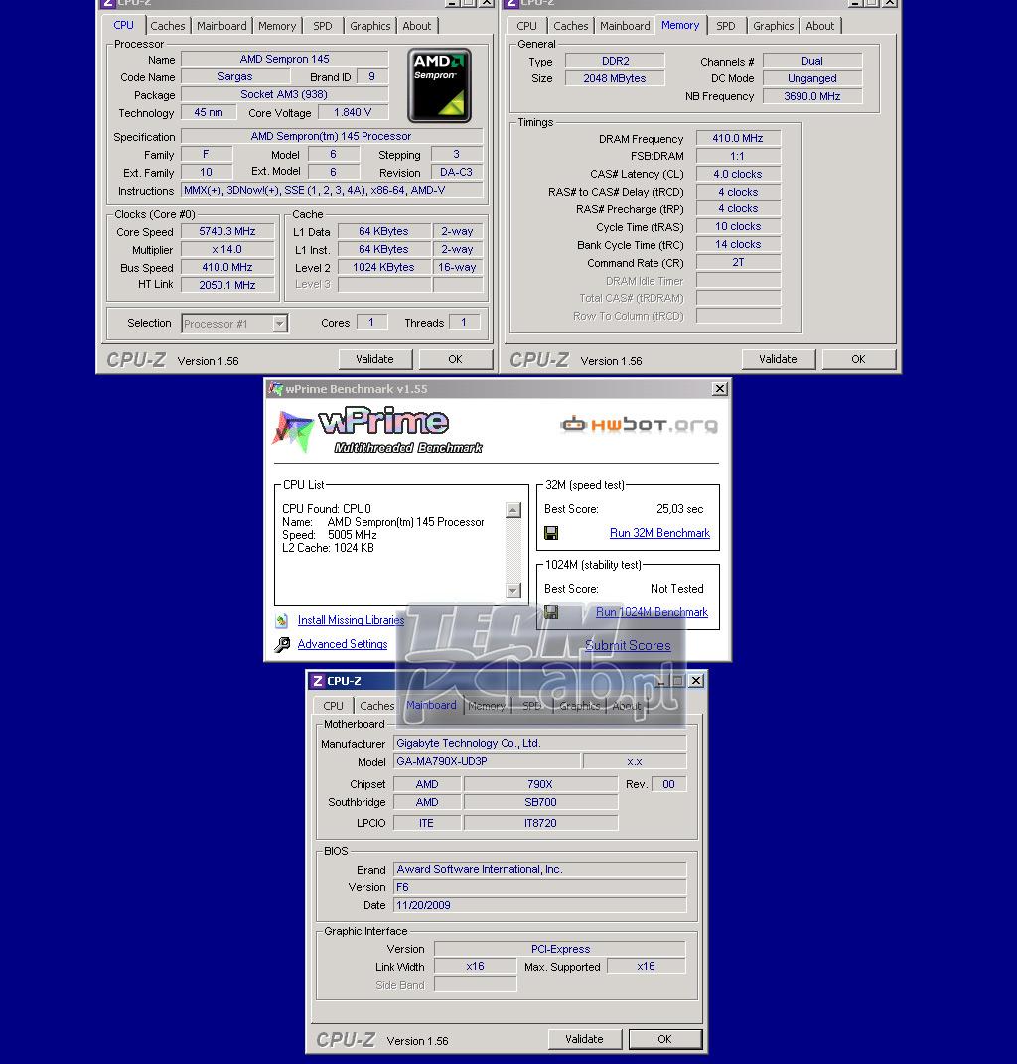Click the Advanced Settings wrench icon
The image size is (1017, 1064).
pos(282,644)
